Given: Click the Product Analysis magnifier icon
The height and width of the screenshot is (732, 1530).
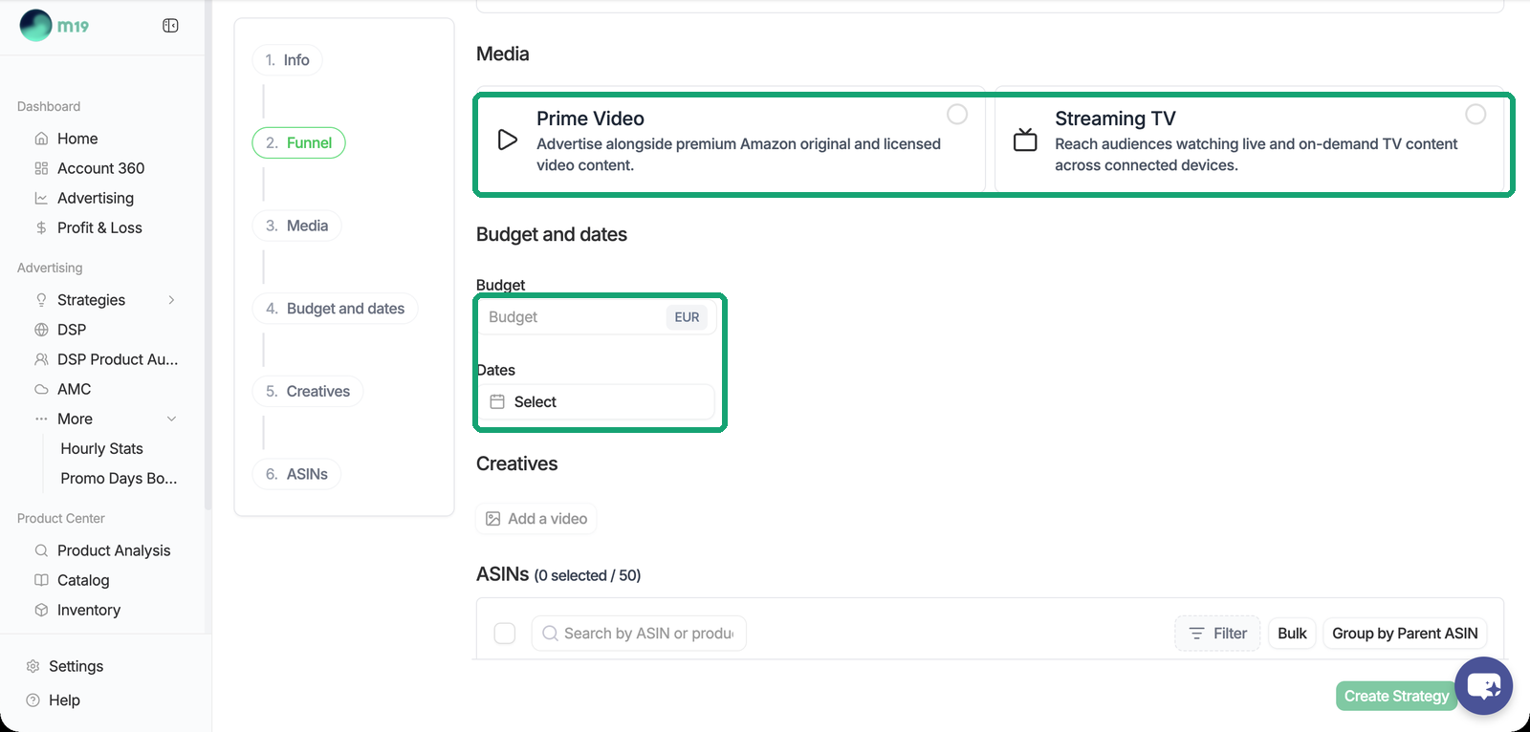Looking at the screenshot, I should point(41,550).
